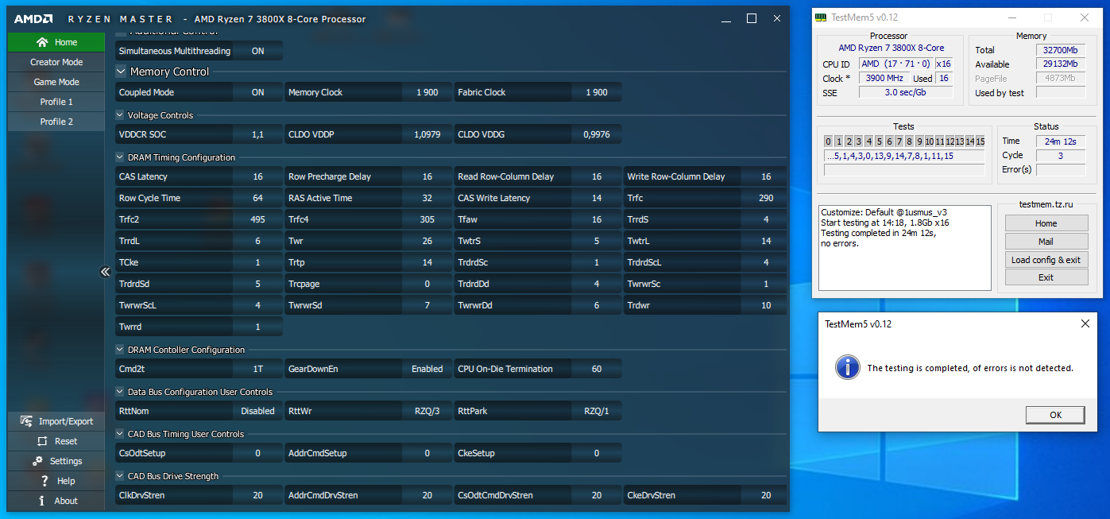Click the Import/Export icon

25,421
